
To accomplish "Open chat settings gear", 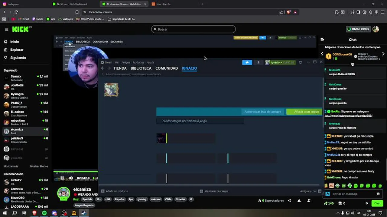I will (367, 203).
